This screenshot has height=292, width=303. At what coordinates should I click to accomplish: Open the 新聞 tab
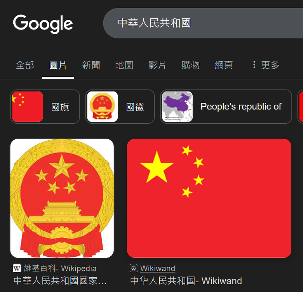[x=91, y=65]
